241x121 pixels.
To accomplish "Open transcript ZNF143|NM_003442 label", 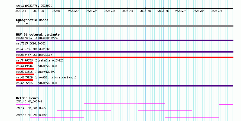I will [29, 101].
